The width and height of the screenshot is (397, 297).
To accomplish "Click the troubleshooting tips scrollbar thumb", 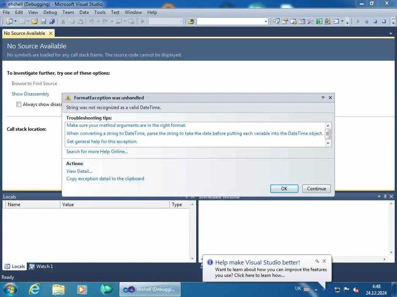I will tap(328, 134).
